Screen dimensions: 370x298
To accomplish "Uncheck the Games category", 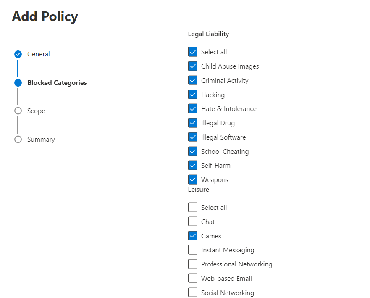I will tap(193, 236).
